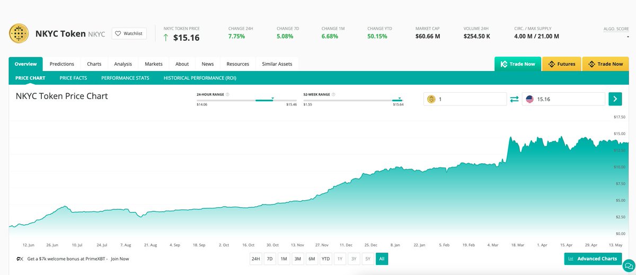This screenshot has width=636, height=275.
Task: Set chart range to 1M
Action: pos(284,259)
